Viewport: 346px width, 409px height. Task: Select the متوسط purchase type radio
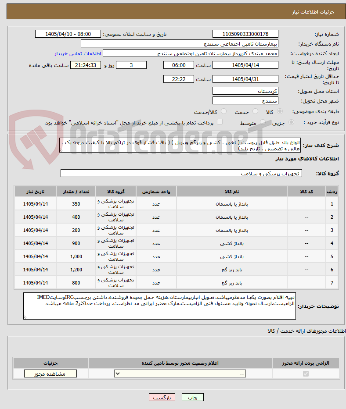coord(263,122)
